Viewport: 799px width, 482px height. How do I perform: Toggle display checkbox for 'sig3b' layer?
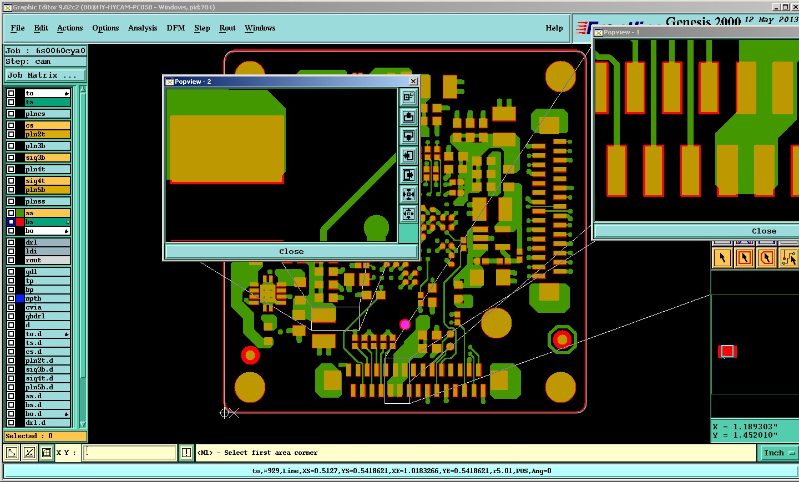tap(11, 158)
